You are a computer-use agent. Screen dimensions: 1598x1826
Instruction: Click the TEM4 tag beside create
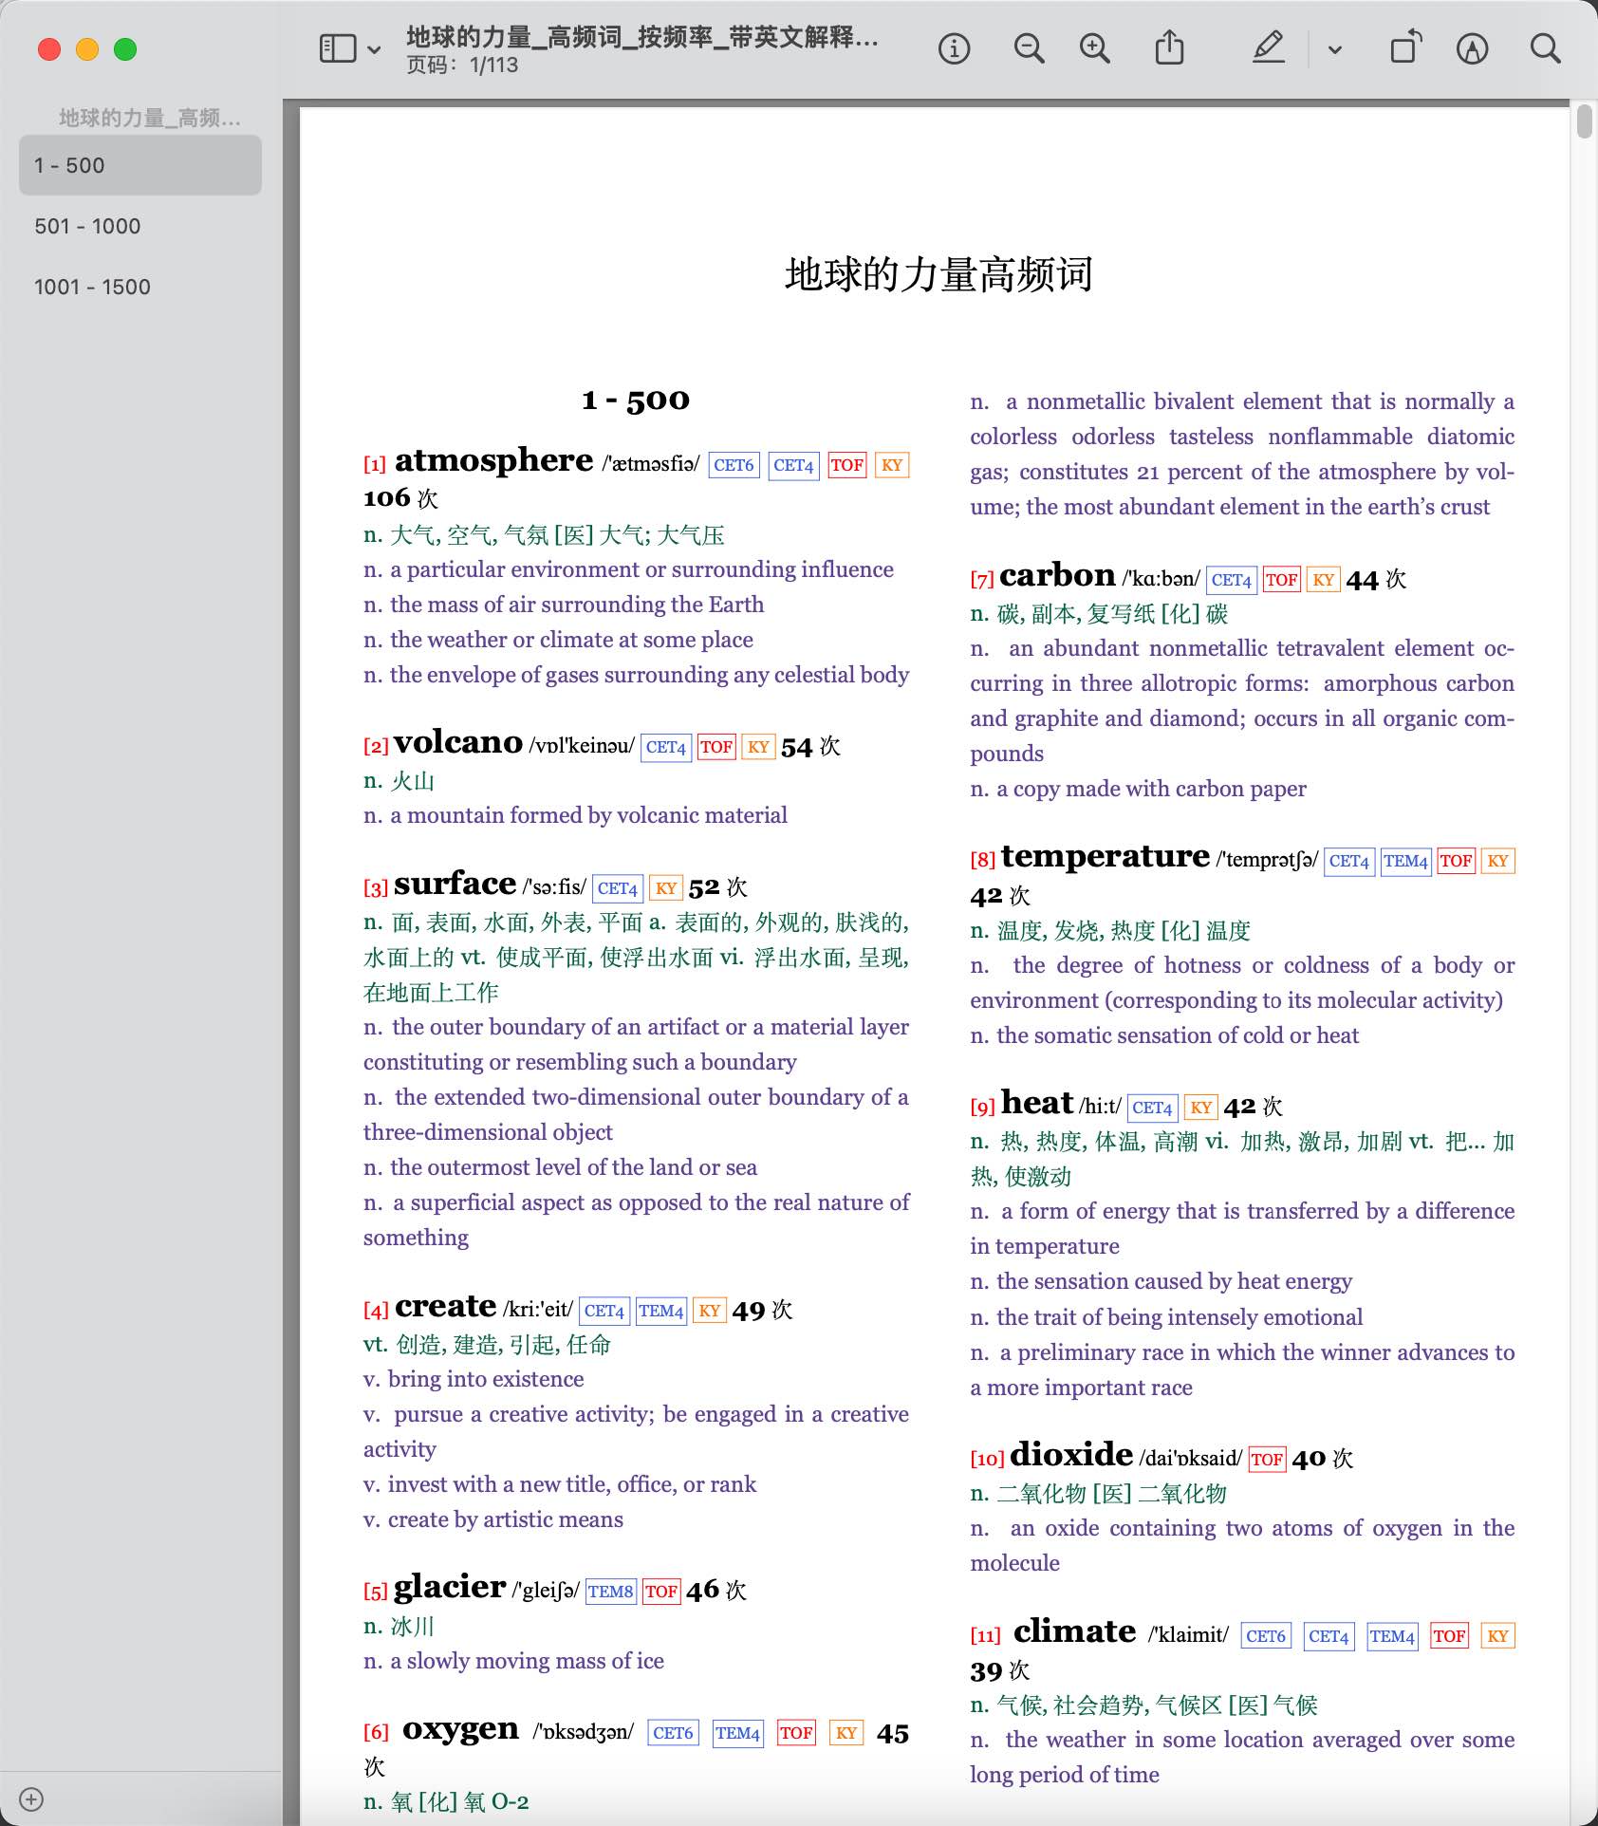[661, 1311]
